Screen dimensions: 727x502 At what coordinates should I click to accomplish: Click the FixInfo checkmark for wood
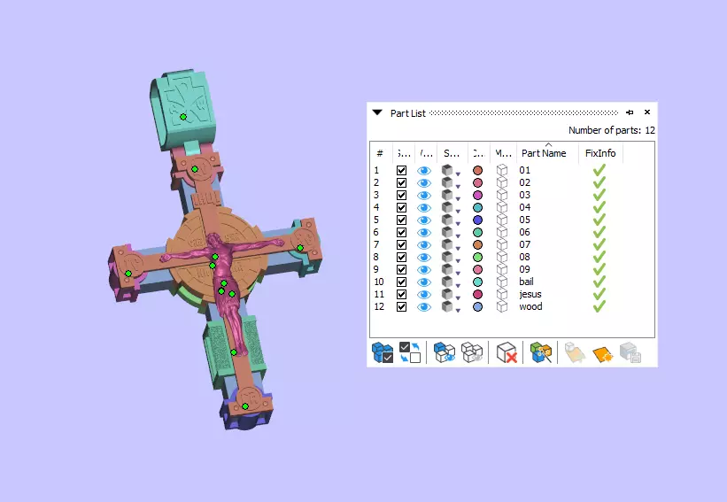point(599,306)
